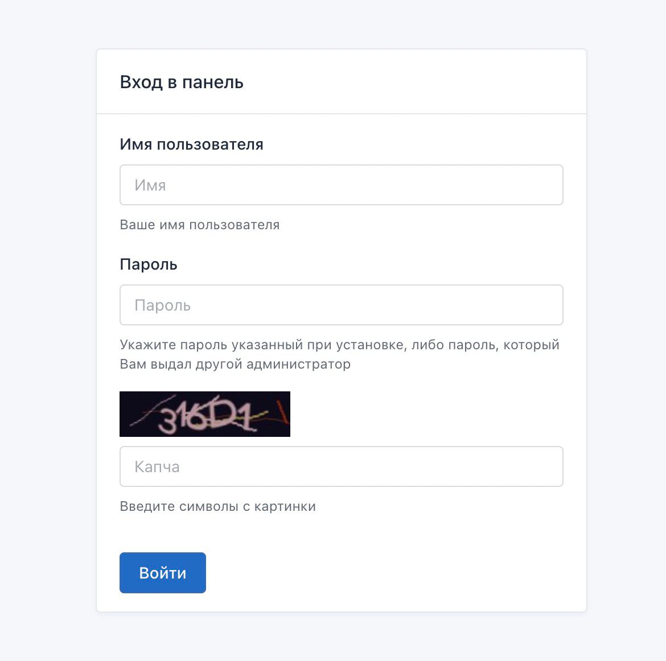Click the letter D in the captcha image

222,417
